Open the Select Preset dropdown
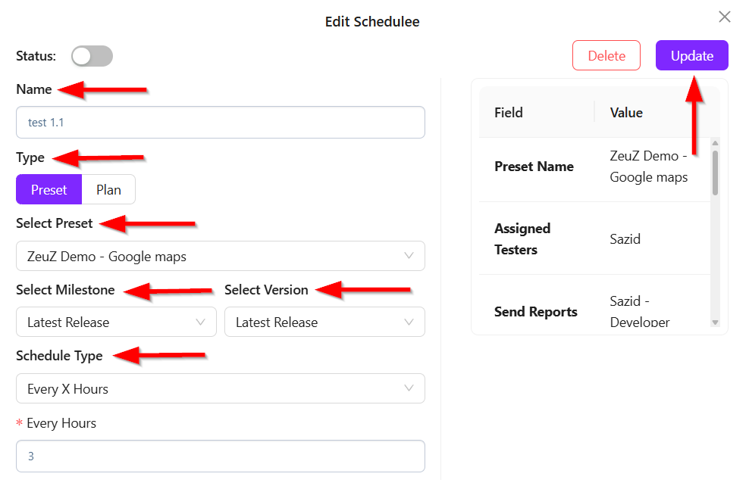 click(220, 257)
